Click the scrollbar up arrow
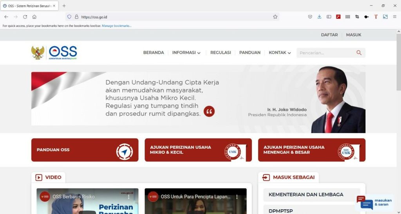 399,31
